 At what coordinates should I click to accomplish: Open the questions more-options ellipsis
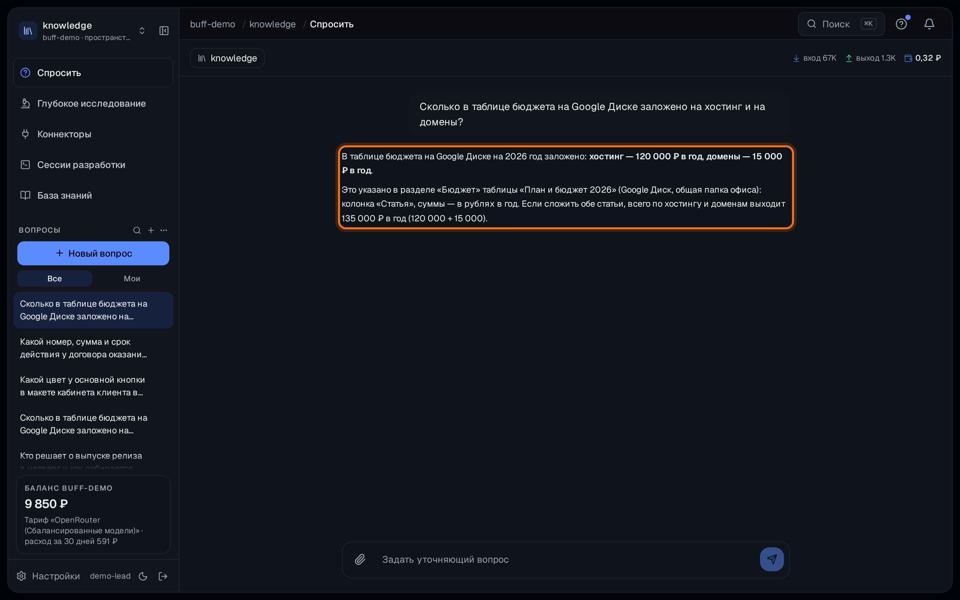tap(164, 230)
